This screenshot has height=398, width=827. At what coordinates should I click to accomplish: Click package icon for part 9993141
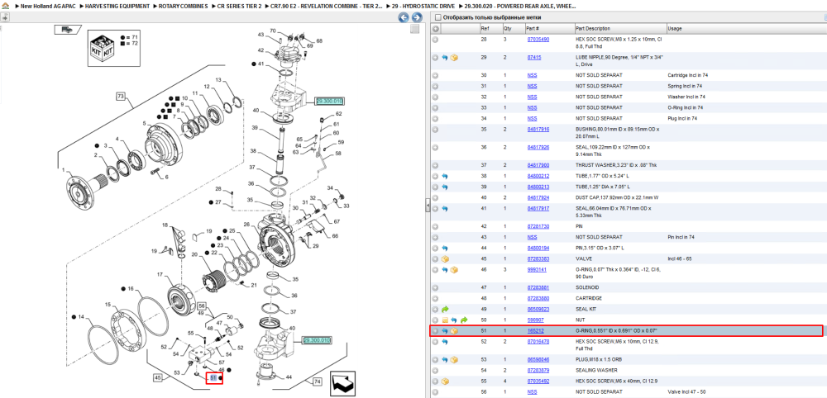(454, 270)
